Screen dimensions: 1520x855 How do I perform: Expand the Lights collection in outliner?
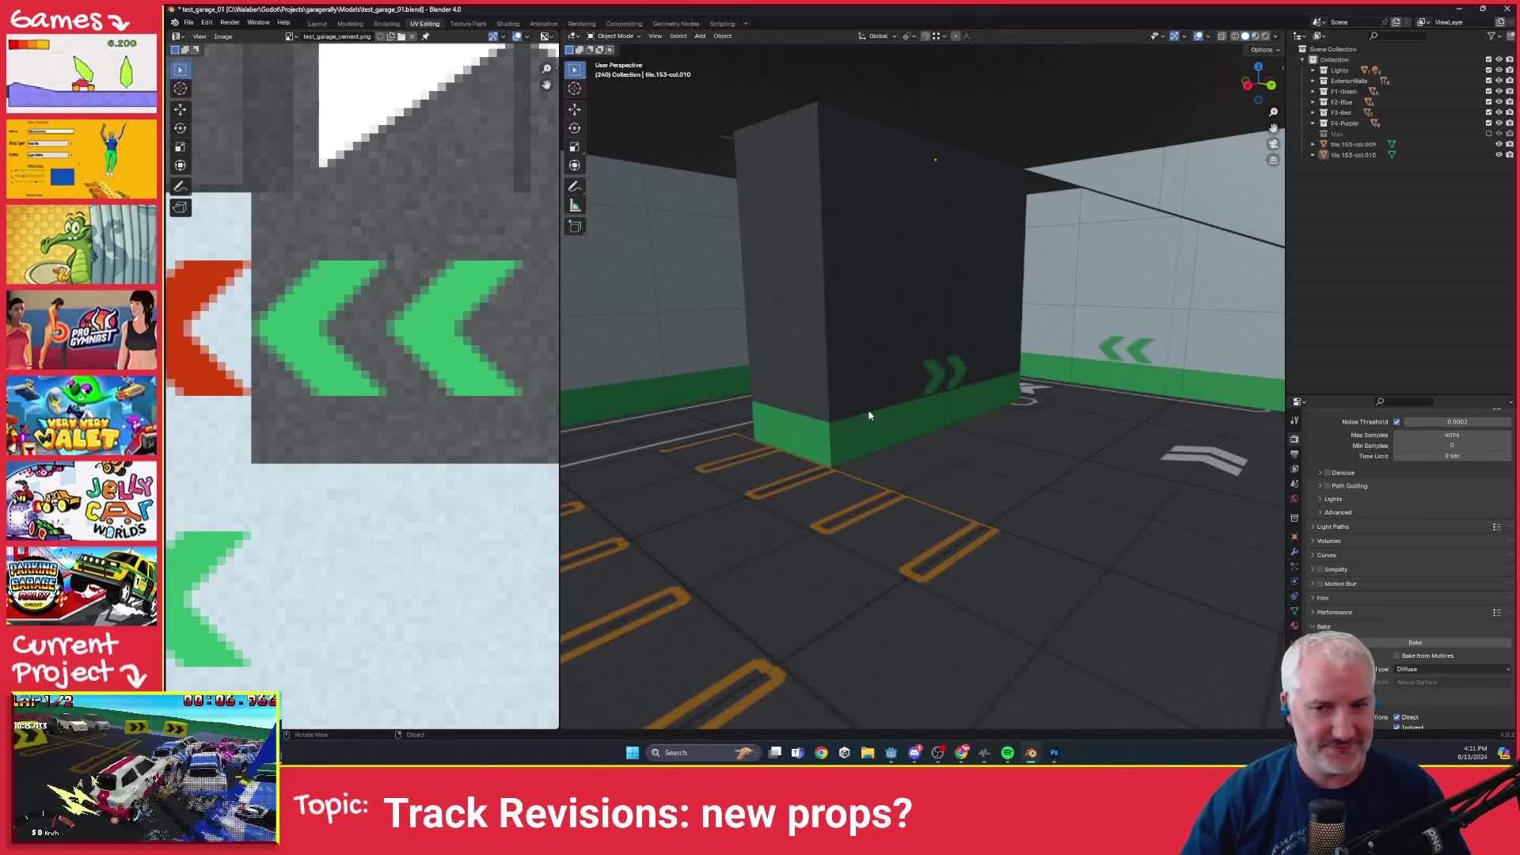click(x=1313, y=70)
